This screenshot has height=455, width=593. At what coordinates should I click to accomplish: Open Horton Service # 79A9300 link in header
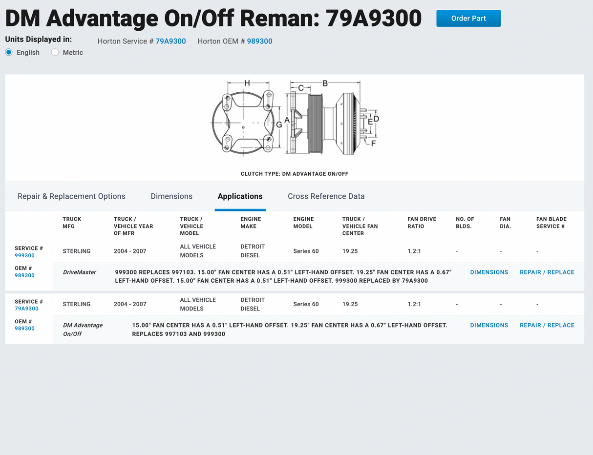(x=170, y=41)
